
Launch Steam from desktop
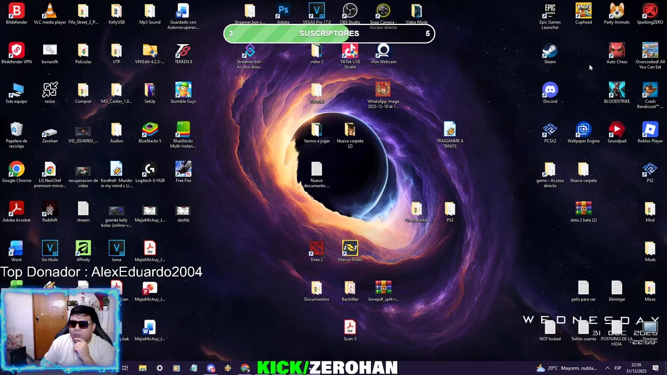(x=550, y=54)
